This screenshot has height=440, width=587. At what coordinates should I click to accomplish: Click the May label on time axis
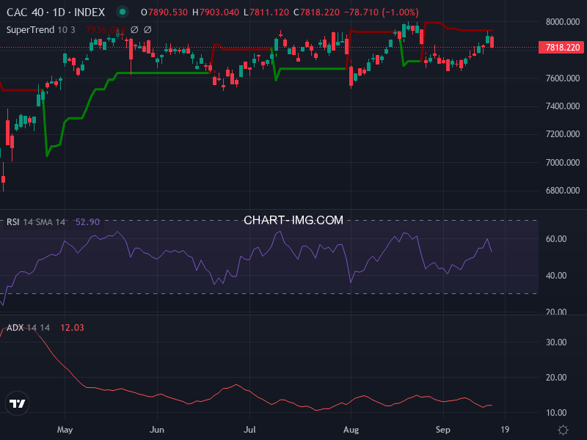pos(65,429)
